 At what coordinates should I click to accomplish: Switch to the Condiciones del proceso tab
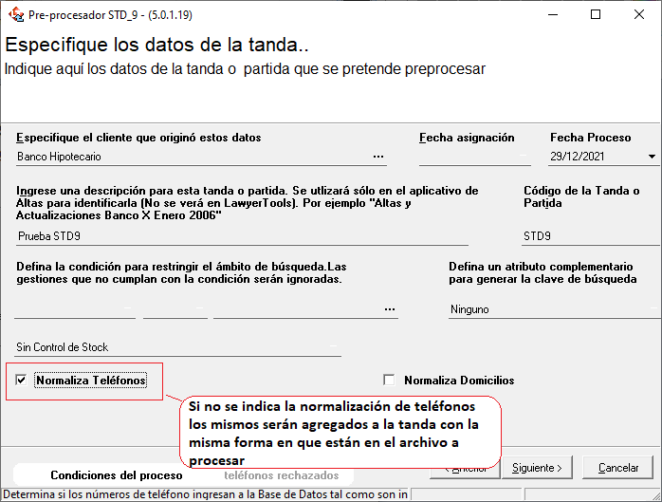pos(117,474)
